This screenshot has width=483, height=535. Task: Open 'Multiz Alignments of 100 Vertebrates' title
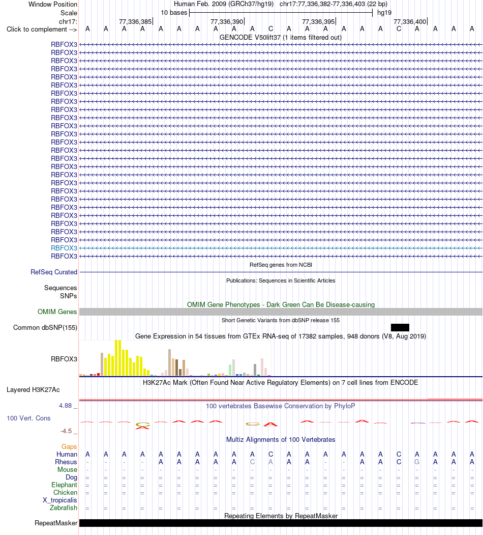(x=281, y=440)
